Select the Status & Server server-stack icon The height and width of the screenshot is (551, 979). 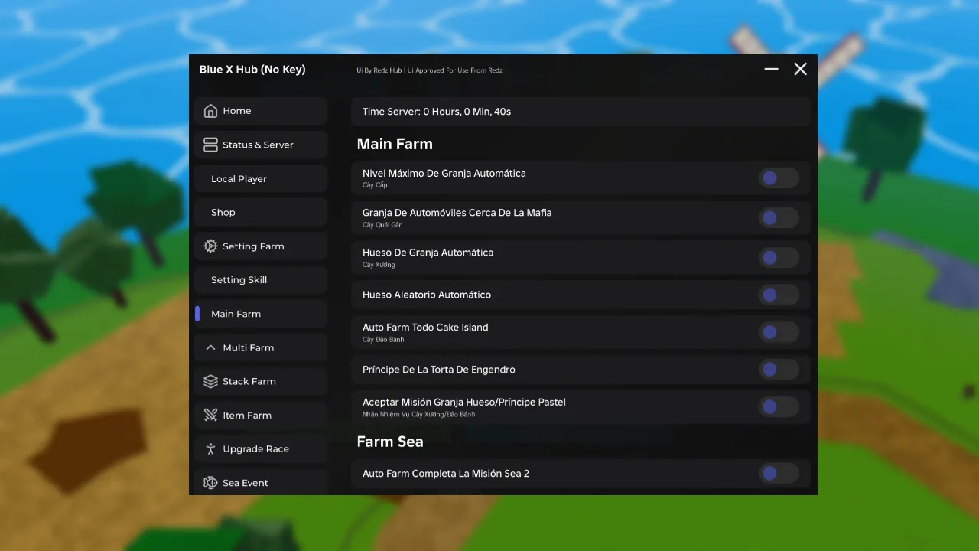pyautogui.click(x=211, y=144)
